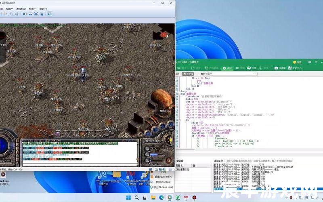
Task: Click the 值 column header in variable watch
Action: (201, 166)
